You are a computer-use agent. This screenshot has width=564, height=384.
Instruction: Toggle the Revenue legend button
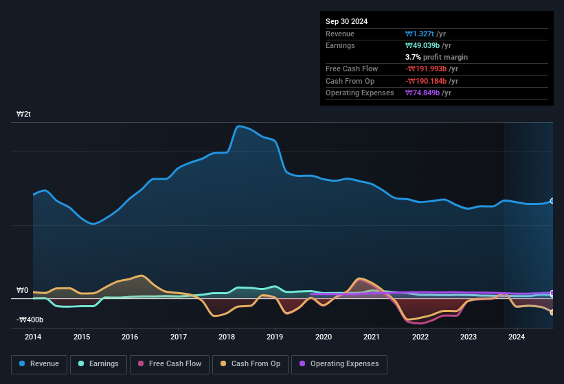click(x=39, y=364)
